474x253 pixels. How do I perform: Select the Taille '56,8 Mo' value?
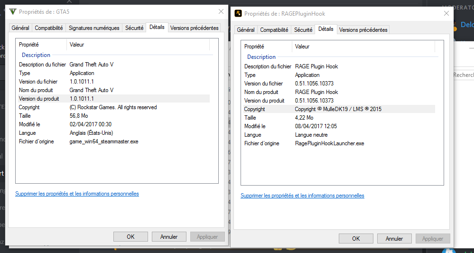[x=79, y=116]
